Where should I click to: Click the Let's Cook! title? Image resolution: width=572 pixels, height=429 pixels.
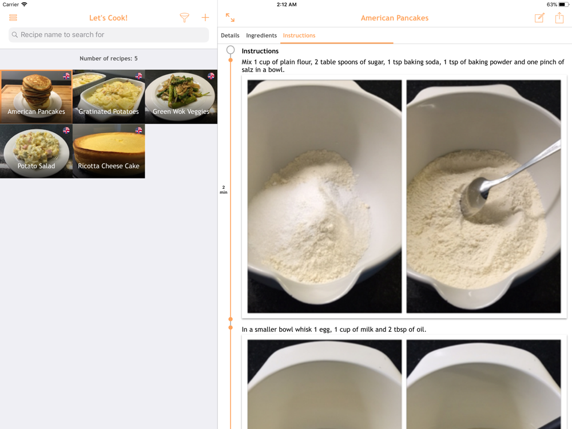(x=108, y=18)
